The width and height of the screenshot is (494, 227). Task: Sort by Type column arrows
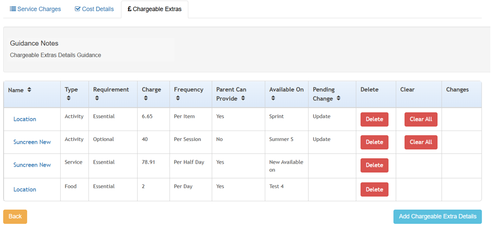coord(68,99)
